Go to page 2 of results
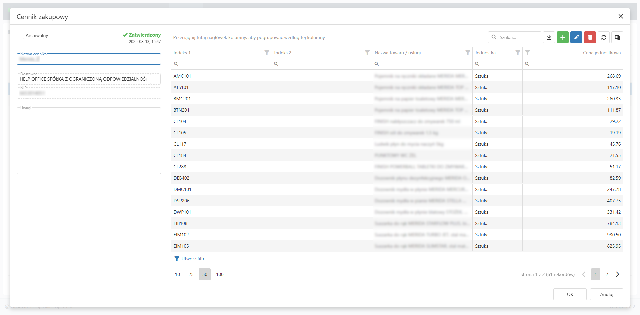This screenshot has height=315, width=640. 607,274
